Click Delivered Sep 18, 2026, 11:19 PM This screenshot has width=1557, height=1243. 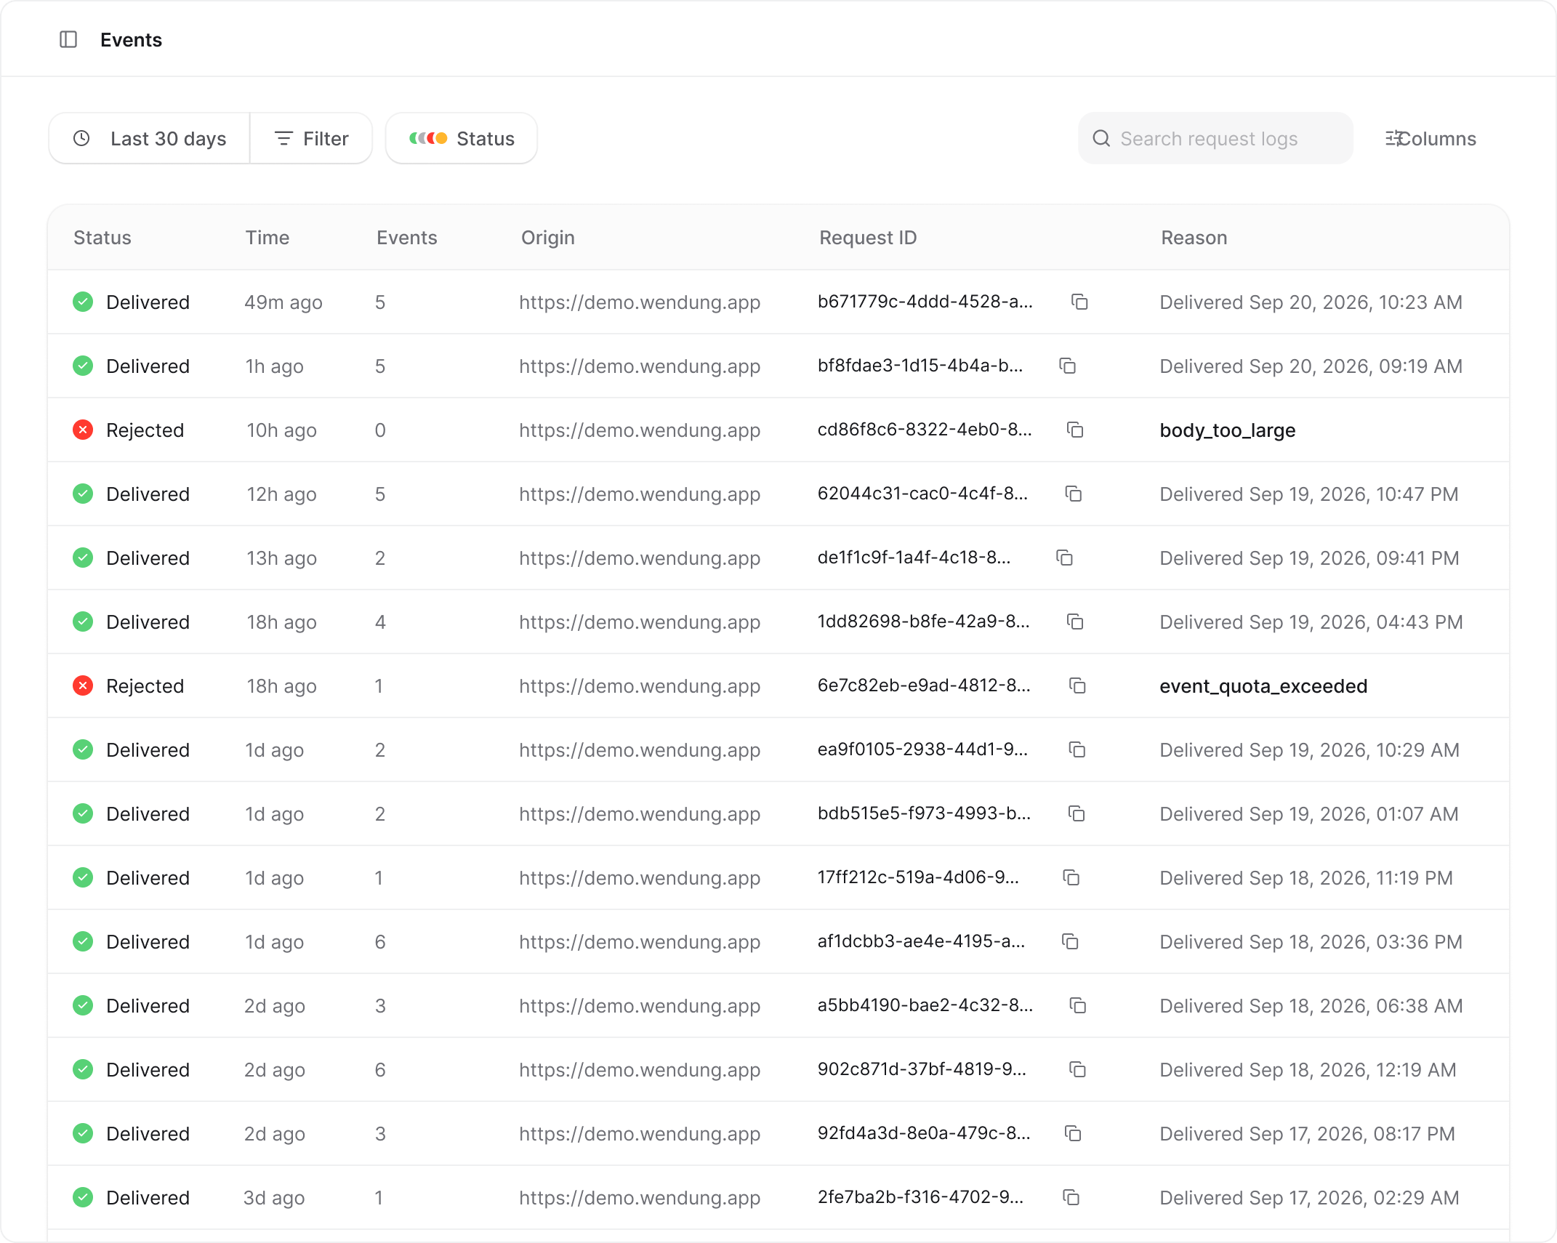point(1306,878)
